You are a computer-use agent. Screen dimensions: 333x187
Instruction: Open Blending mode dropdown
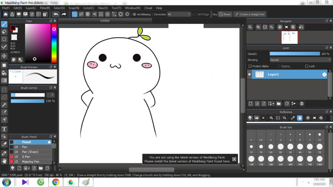(x=300, y=60)
